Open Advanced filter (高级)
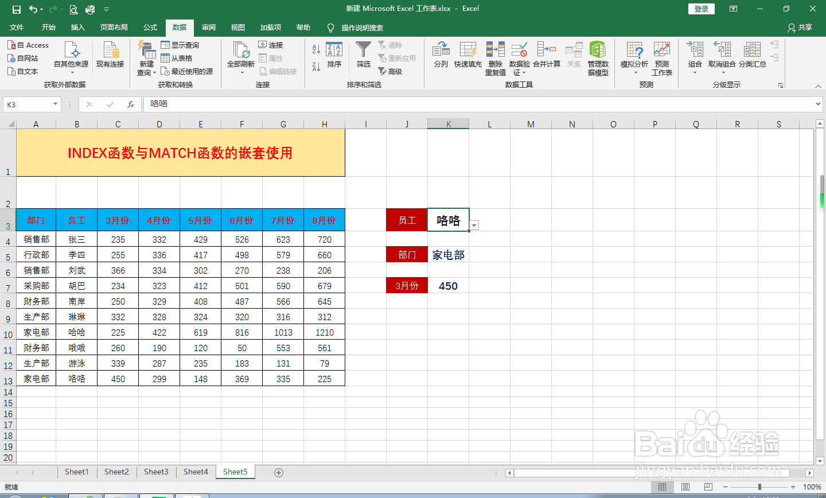The width and height of the screenshot is (826, 498). click(x=391, y=71)
